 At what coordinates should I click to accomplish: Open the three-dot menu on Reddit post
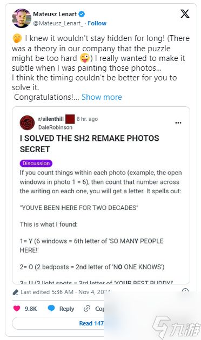coord(178,123)
